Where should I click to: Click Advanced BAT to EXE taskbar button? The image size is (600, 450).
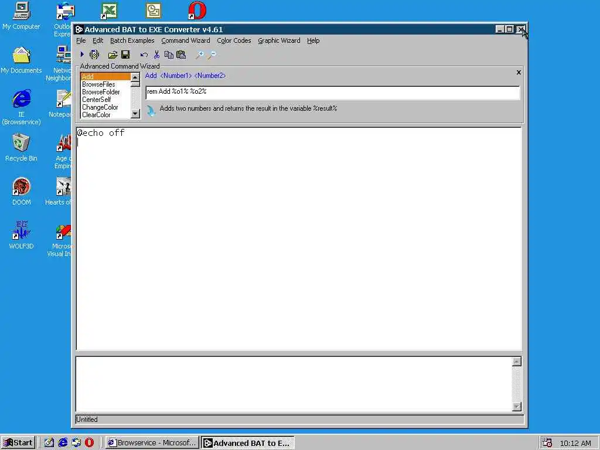click(248, 443)
